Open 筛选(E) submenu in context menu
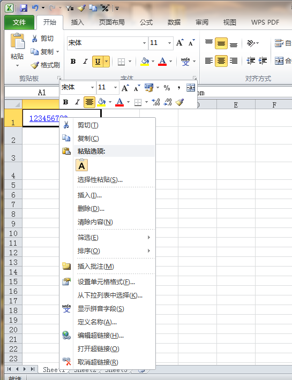 tap(107, 237)
